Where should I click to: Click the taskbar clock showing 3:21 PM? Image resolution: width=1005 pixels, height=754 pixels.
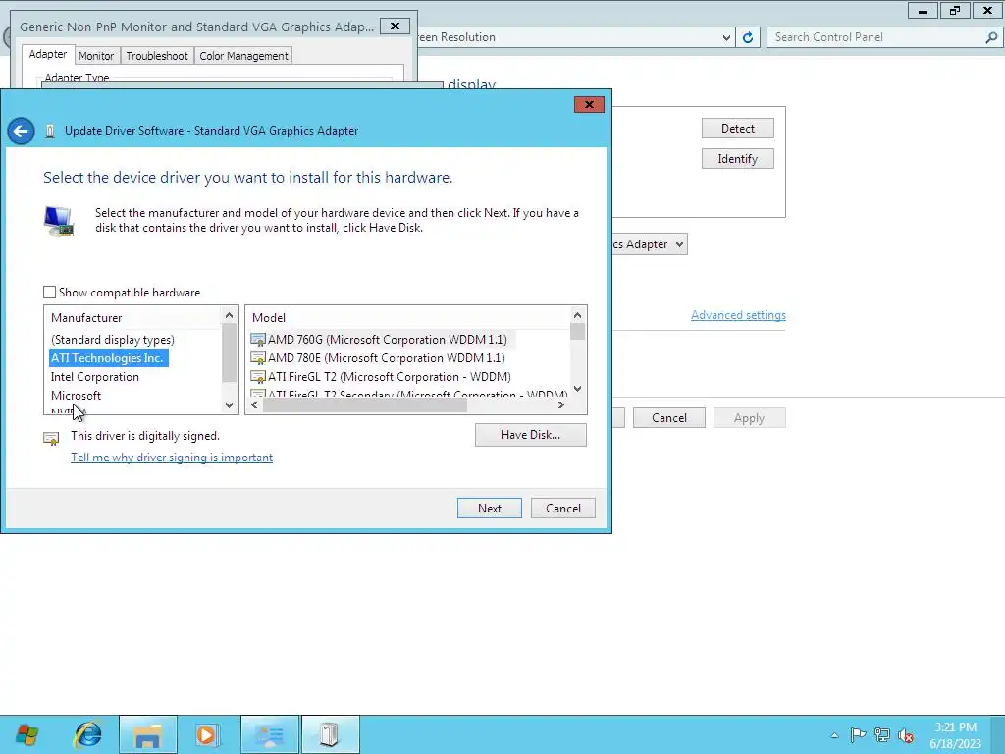955,735
